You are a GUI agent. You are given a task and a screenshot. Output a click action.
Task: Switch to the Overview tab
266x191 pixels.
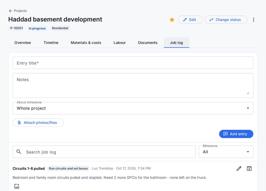tap(23, 43)
